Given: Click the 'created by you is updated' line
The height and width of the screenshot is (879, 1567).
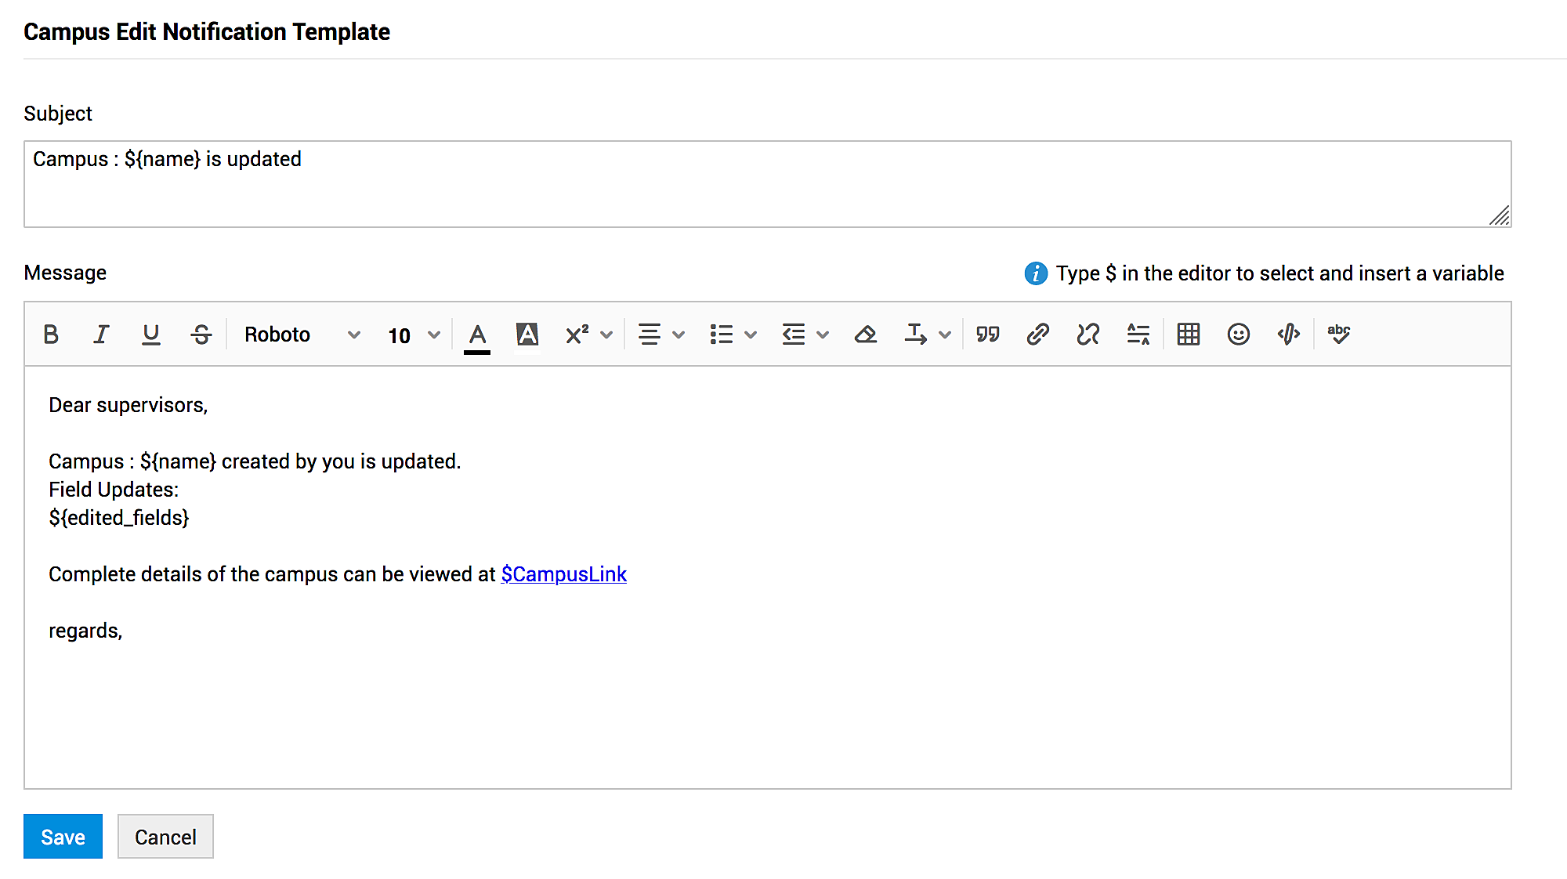Looking at the screenshot, I should pyautogui.click(x=255, y=461).
